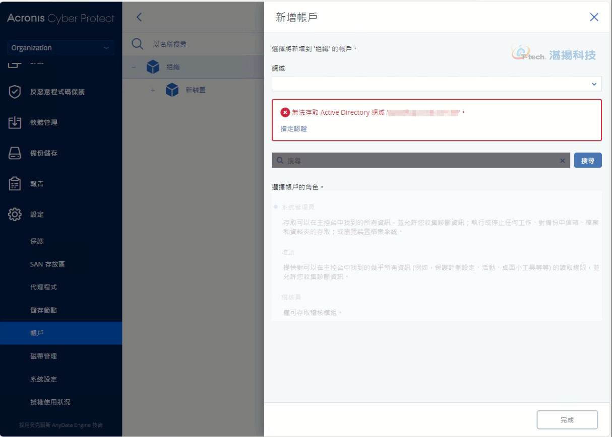Select the 唯讀 role option
612x437 pixels.
click(288, 252)
